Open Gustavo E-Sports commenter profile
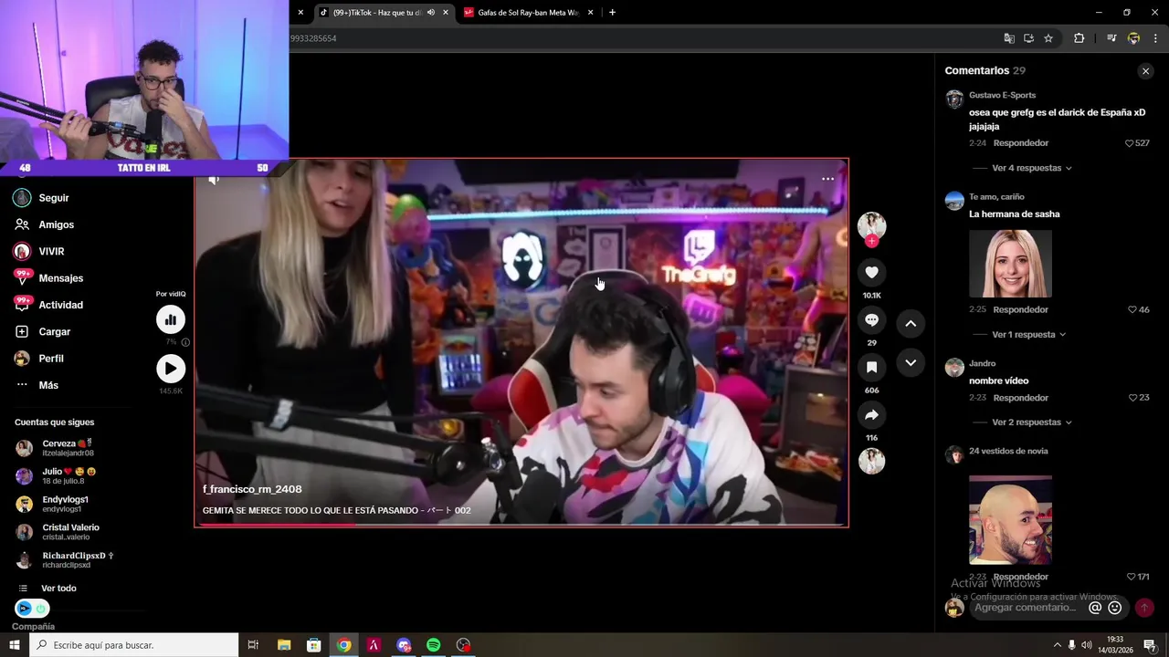The height and width of the screenshot is (657, 1169). tap(954, 99)
